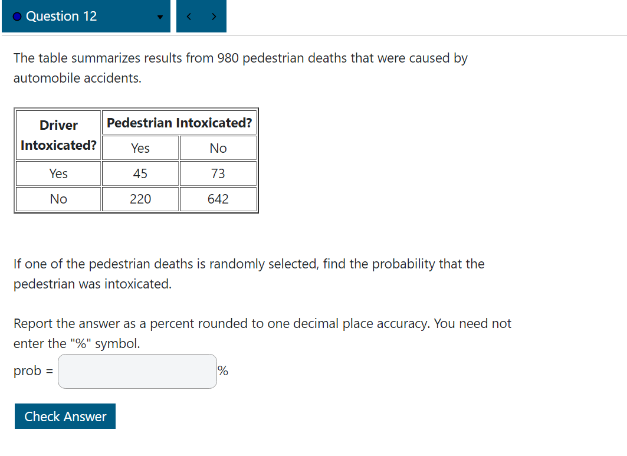The width and height of the screenshot is (627, 456).
Task: Click the No column header cell
Action: tap(218, 147)
